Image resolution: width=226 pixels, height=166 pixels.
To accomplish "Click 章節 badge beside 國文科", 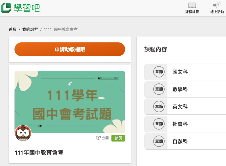I will 159,72.
